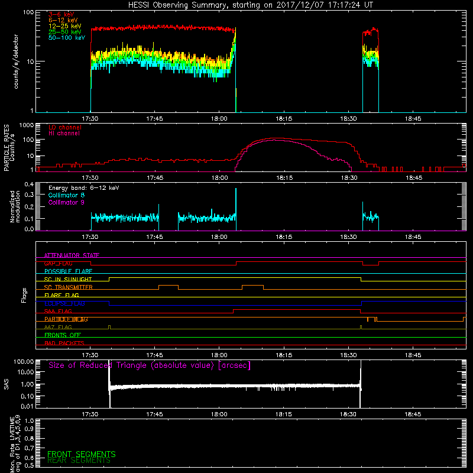
Task: Click the PARTICLE_FLAG label
Action: (x=66, y=319)
